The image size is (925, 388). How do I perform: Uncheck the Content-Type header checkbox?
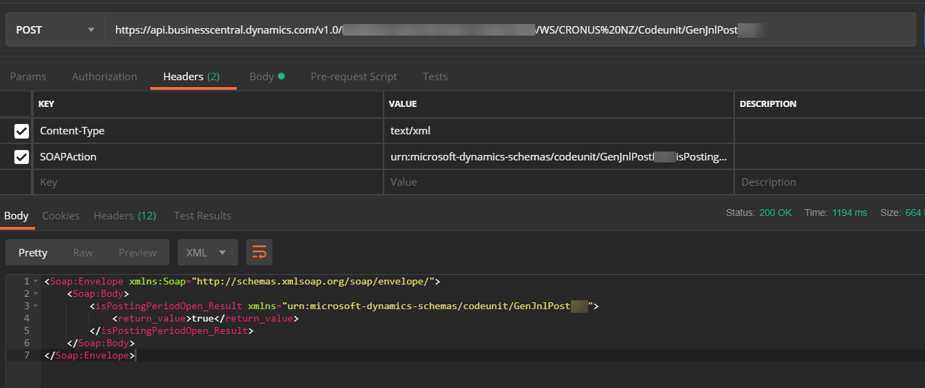pyautogui.click(x=21, y=130)
